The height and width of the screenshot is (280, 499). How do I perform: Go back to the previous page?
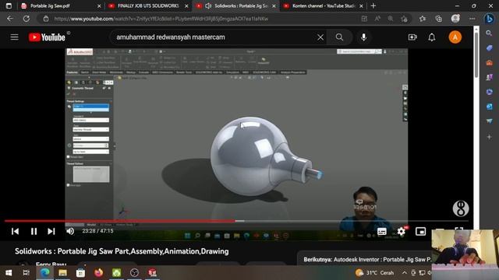click(10, 19)
